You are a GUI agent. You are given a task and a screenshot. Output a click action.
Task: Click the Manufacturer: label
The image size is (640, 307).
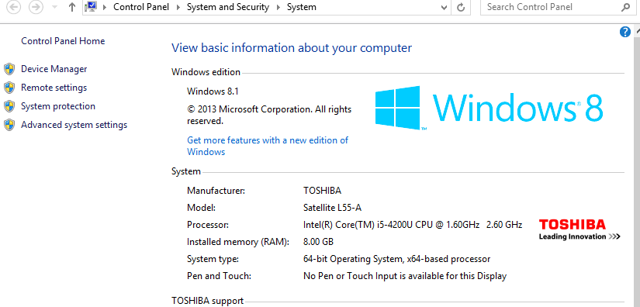[216, 191]
